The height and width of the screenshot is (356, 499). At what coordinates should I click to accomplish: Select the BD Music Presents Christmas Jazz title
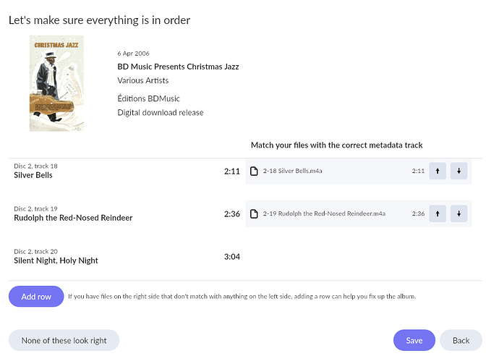click(178, 67)
